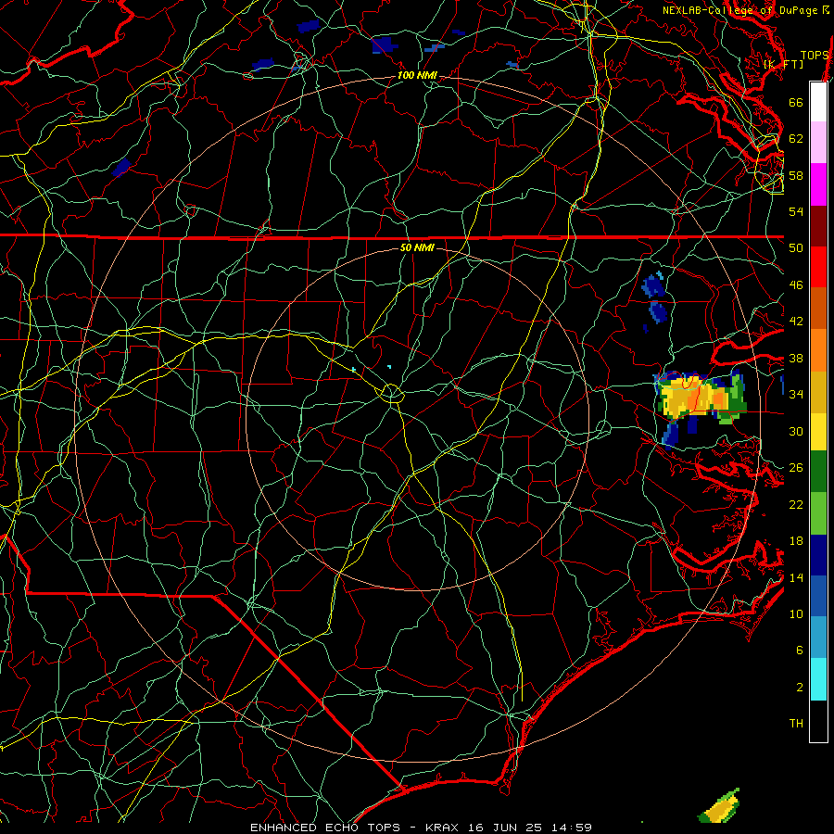834x834 pixels.
Task: Click the "30" legend value
Action: [x=796, y=431]
